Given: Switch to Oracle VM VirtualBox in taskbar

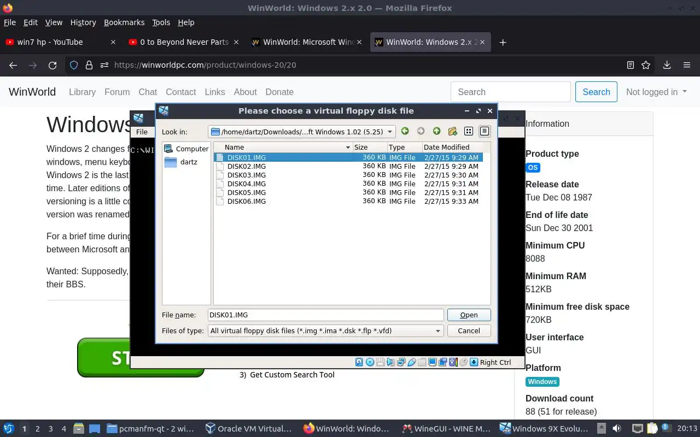Looking at the screenshot, I should (x=249, y=429).
